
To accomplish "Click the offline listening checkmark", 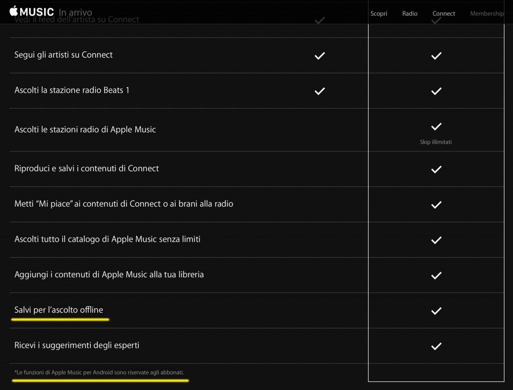I will [x=436, y=310].
